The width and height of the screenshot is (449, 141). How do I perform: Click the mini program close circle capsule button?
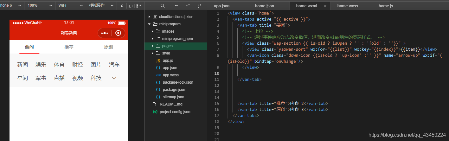click(x=118, y=33)
